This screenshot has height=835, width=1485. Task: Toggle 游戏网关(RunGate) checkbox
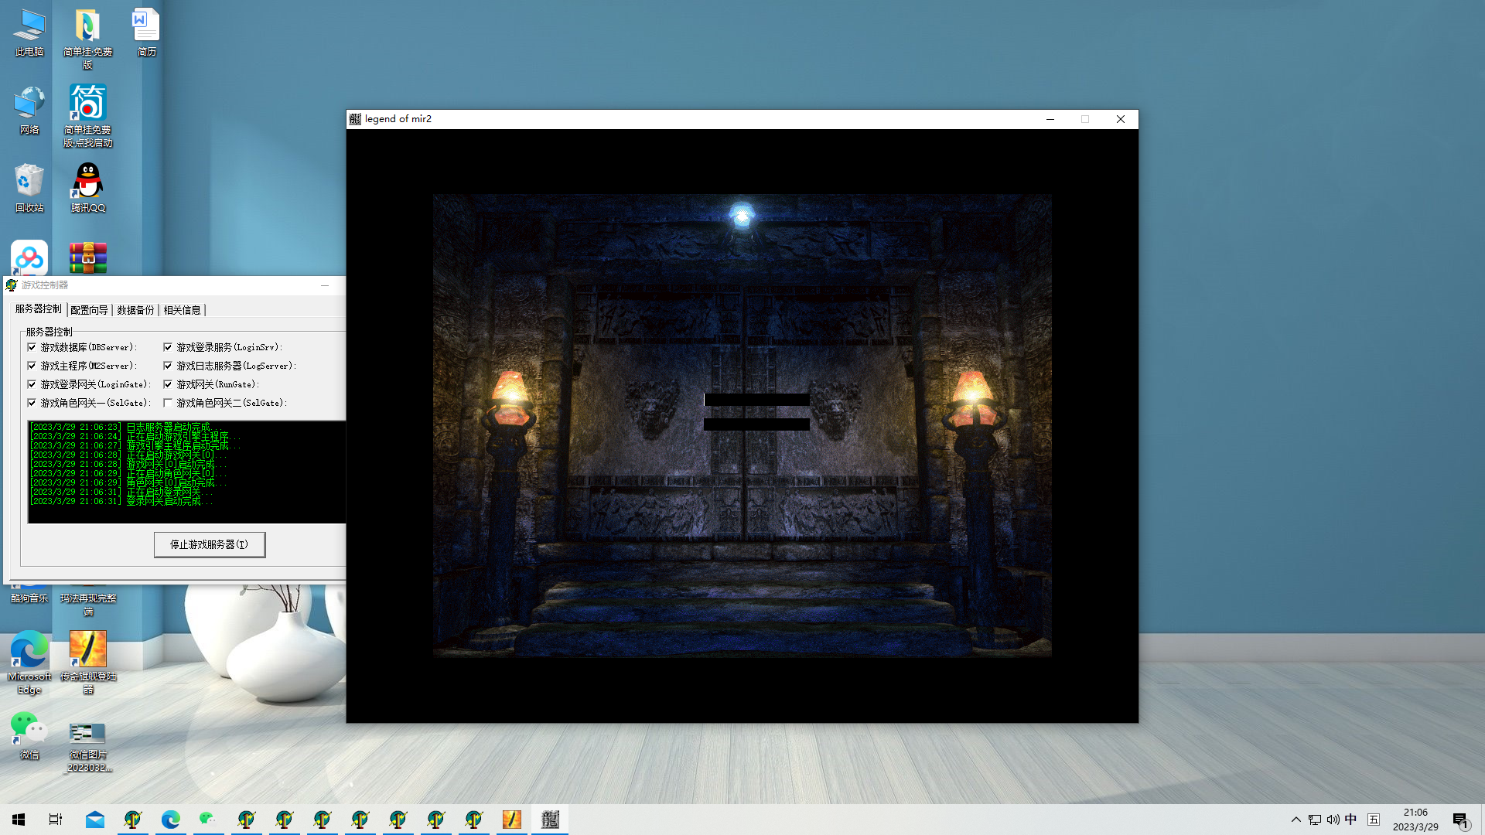168,384
